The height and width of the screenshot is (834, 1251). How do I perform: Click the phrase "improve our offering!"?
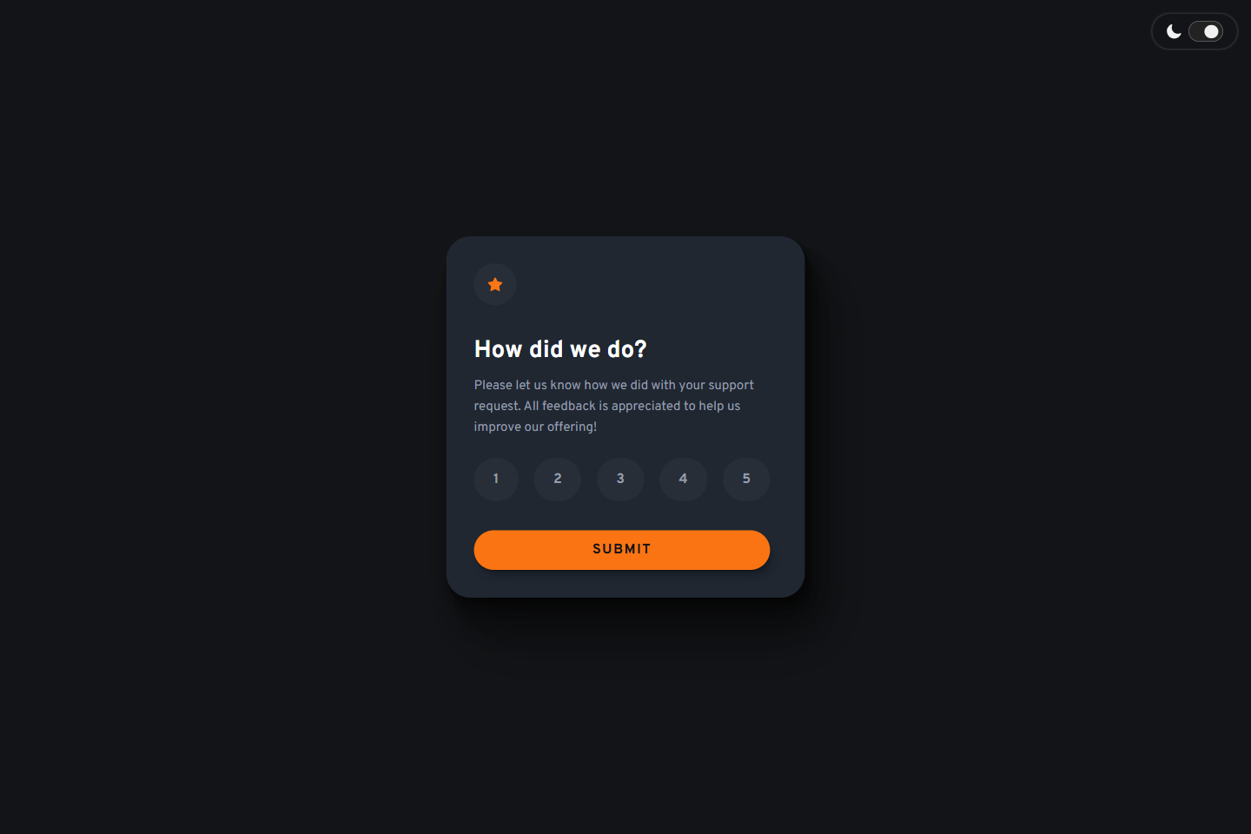pyautogui.click(x=535, y=427)
